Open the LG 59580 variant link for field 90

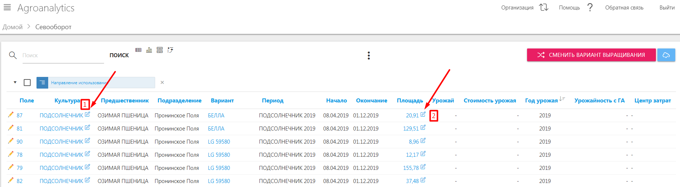219,142
